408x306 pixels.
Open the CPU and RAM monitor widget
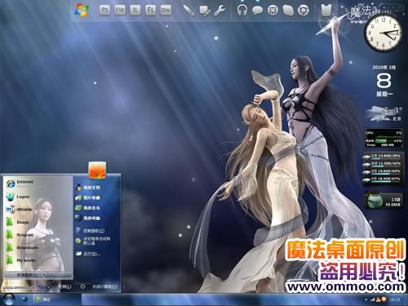[x=384, y=139]
